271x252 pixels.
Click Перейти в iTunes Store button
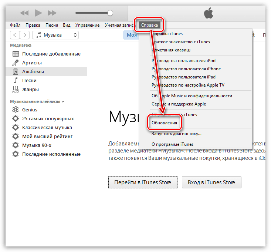[x=143, y=182]
